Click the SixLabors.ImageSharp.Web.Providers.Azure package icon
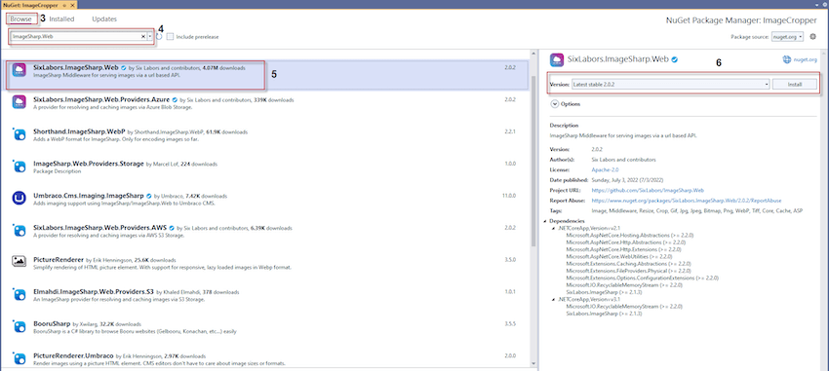The width and height of the screenshot is (829, 371). pyautogui.click(x=20, y=102)
